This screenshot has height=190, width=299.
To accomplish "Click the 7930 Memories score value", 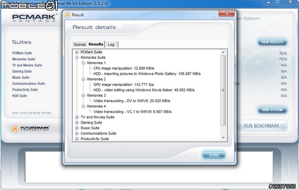I will (283, 59).
